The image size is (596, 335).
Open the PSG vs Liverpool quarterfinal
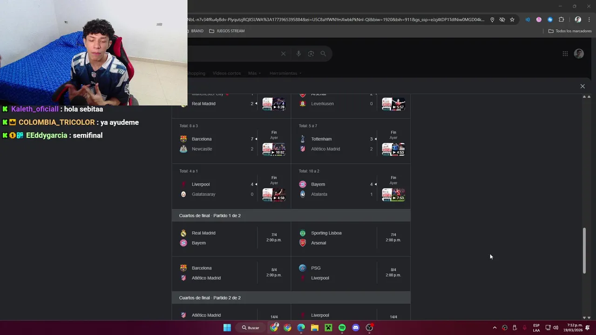click(x=351, y=273)
